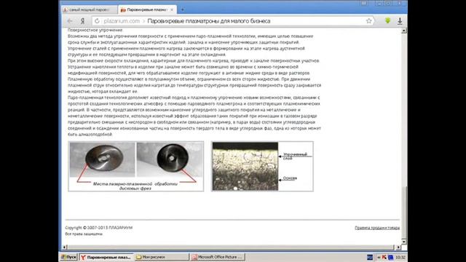Click the horizontal scrollbar left arrow
Viewport: 466px width, 262px height.
(65, 247)
